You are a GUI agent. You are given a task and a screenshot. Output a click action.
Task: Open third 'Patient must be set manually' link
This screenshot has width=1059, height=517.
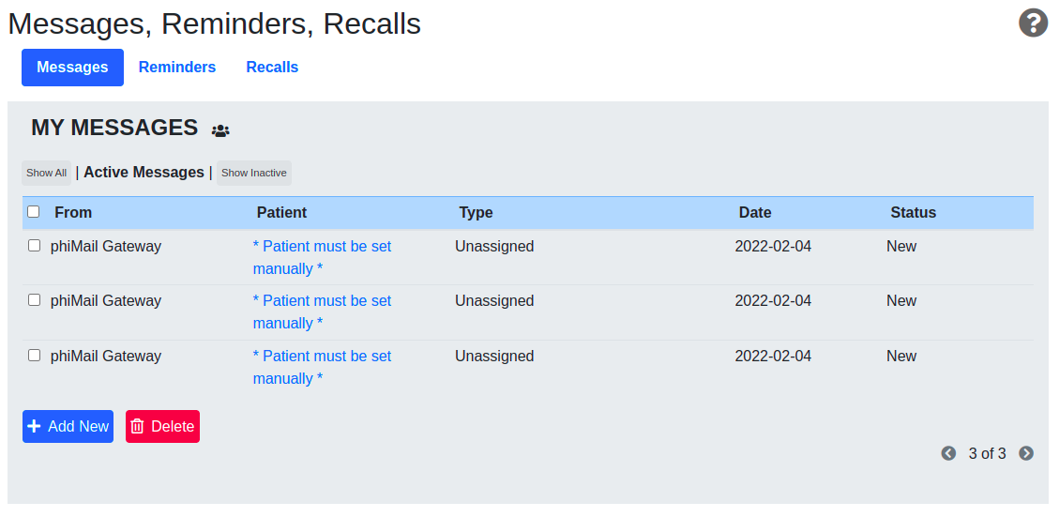click(322, 367)
